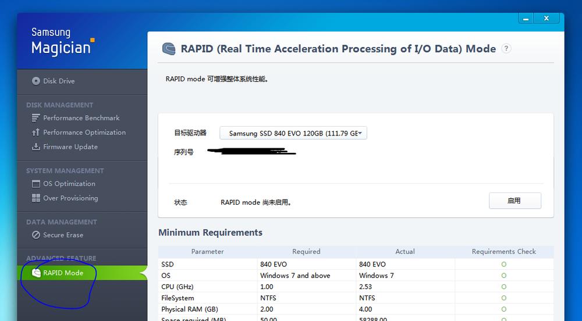Click the 启用 enable button
Screen dimensions: 582x321
(x=515, y=201)
